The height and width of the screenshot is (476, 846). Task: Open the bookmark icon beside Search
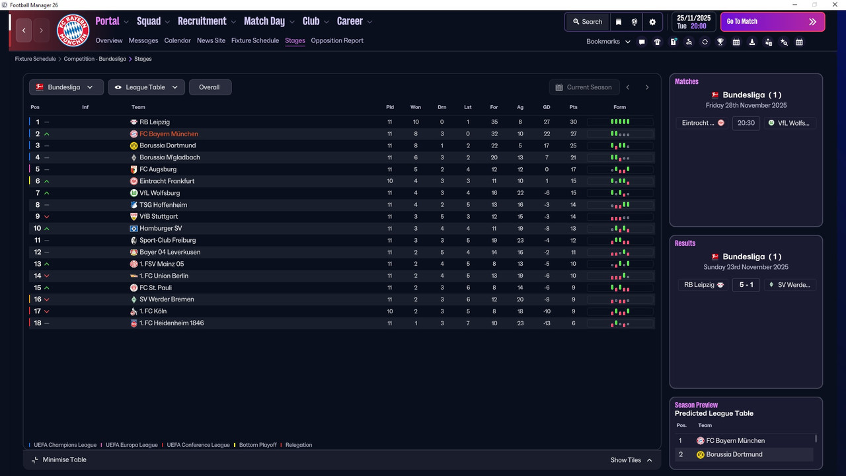pyautogui.click(x=619, y=22)
